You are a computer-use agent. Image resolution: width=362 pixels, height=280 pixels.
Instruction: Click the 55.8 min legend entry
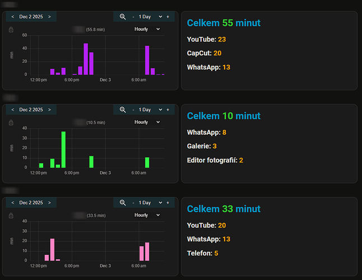click(x=90, y=29)
